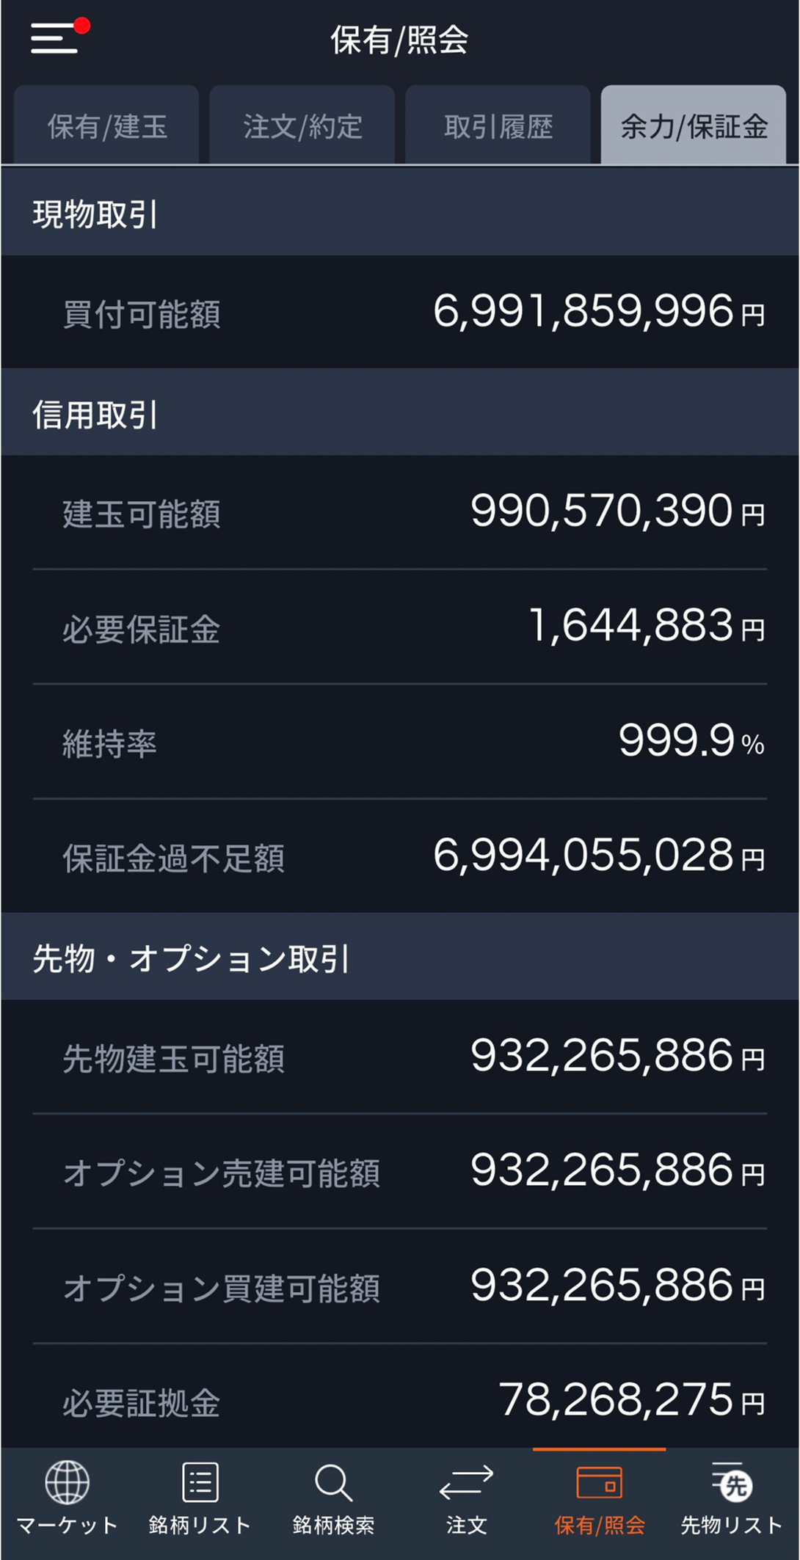Select the 余力/保証金 tab
The image size is (800, 1560).
tap(694, 126)
